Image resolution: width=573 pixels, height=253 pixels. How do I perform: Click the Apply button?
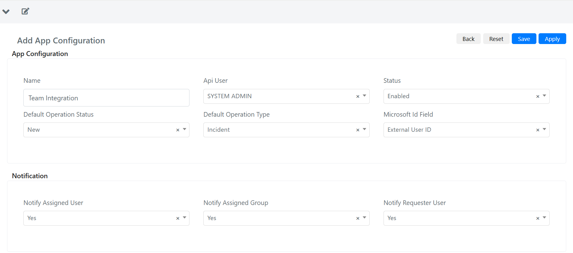point(552,39)
